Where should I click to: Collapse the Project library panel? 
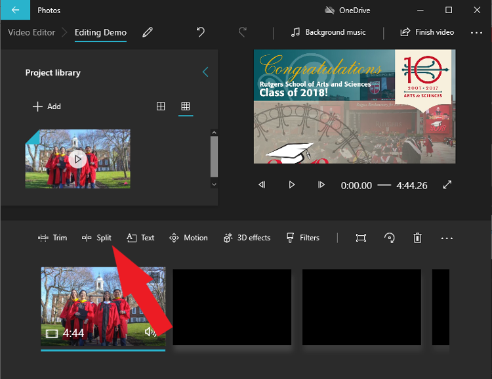[x=205, y=72]
